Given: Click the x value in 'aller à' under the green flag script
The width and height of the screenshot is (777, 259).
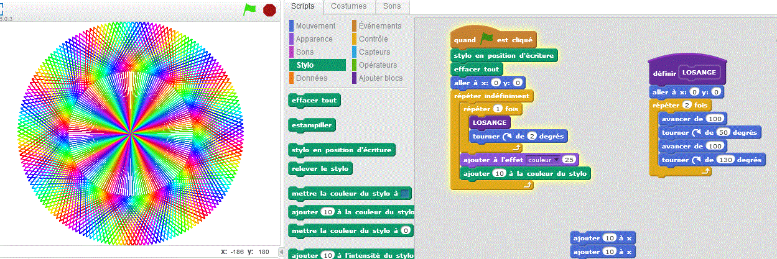Looking at the screenshot, I should coord(496,83).
